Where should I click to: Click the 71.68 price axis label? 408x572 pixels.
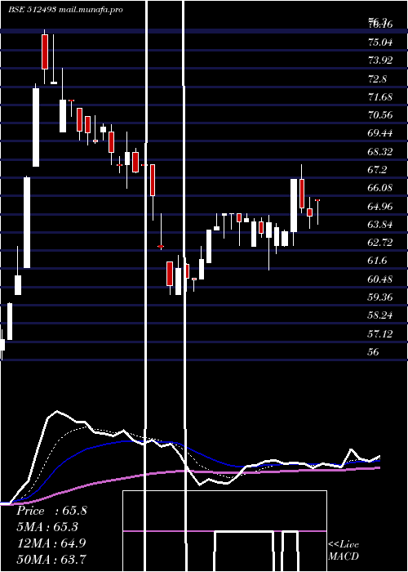[380, 97]
